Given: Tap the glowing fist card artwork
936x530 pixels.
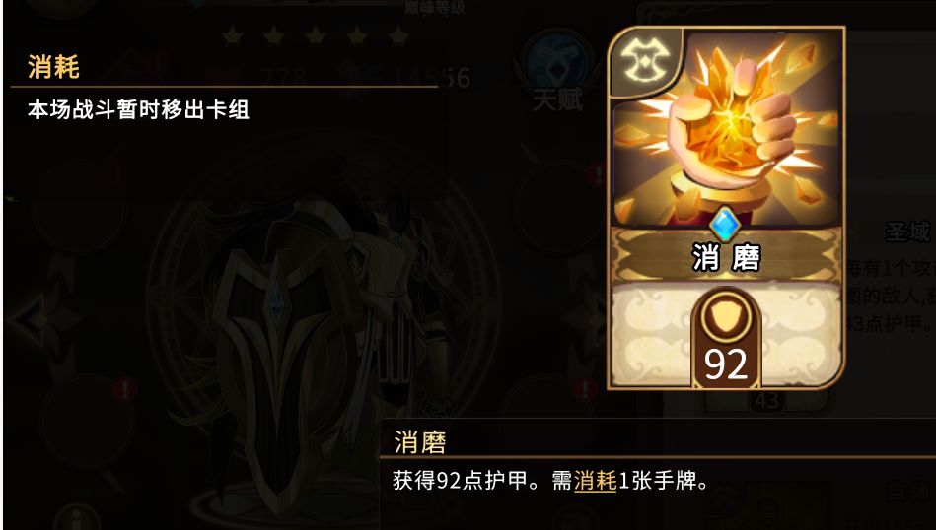Looking at the screenshot, I should coord(726,130).
